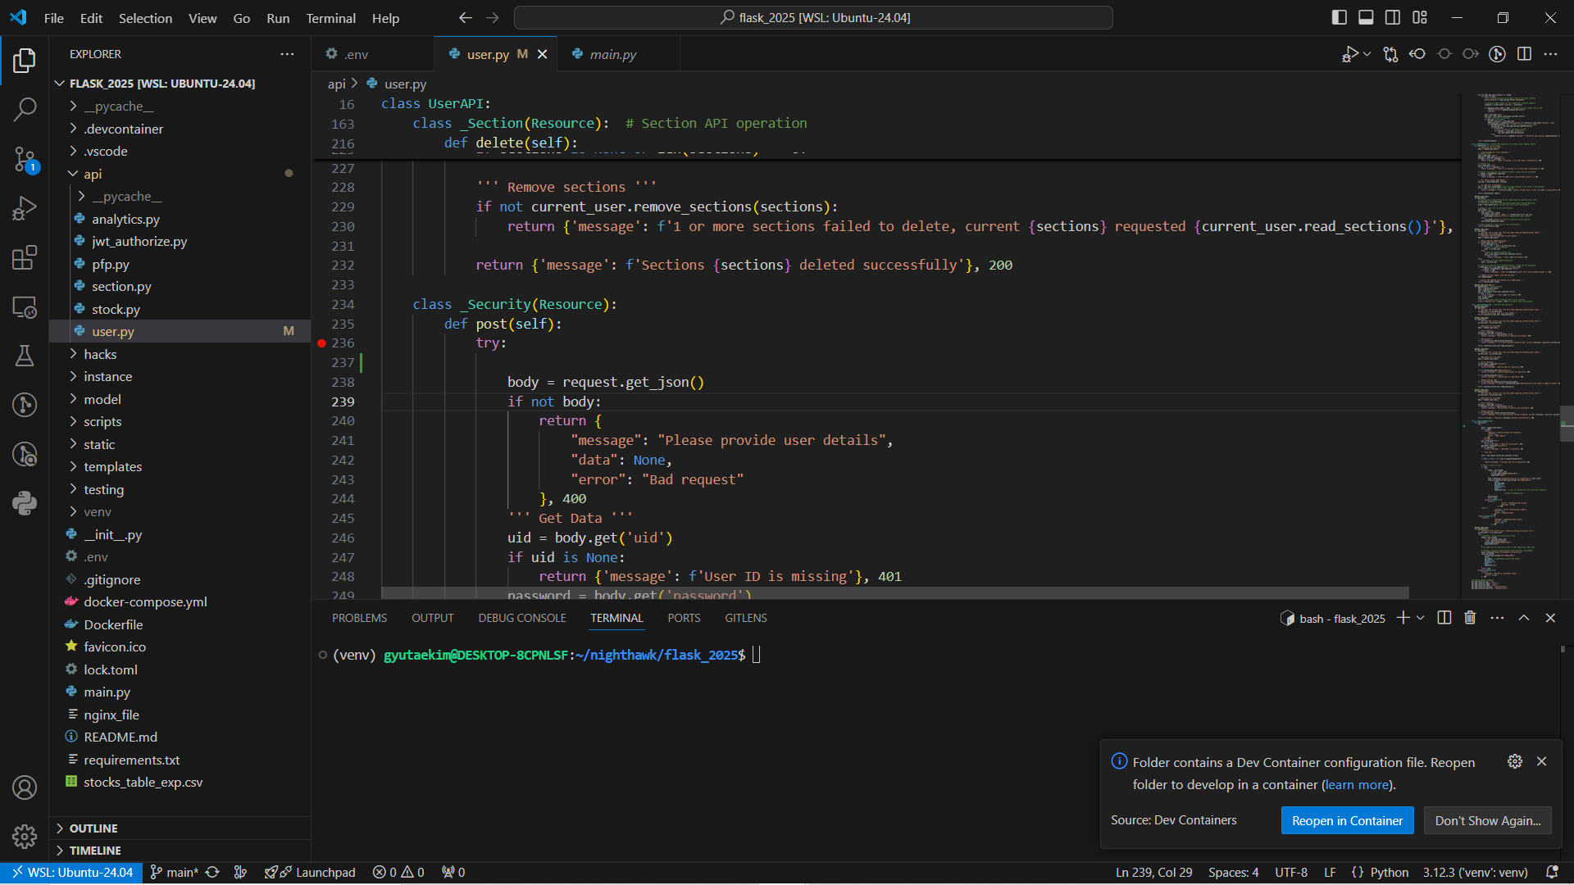Maximize the panel size with chevron up

click(1524, 618)
